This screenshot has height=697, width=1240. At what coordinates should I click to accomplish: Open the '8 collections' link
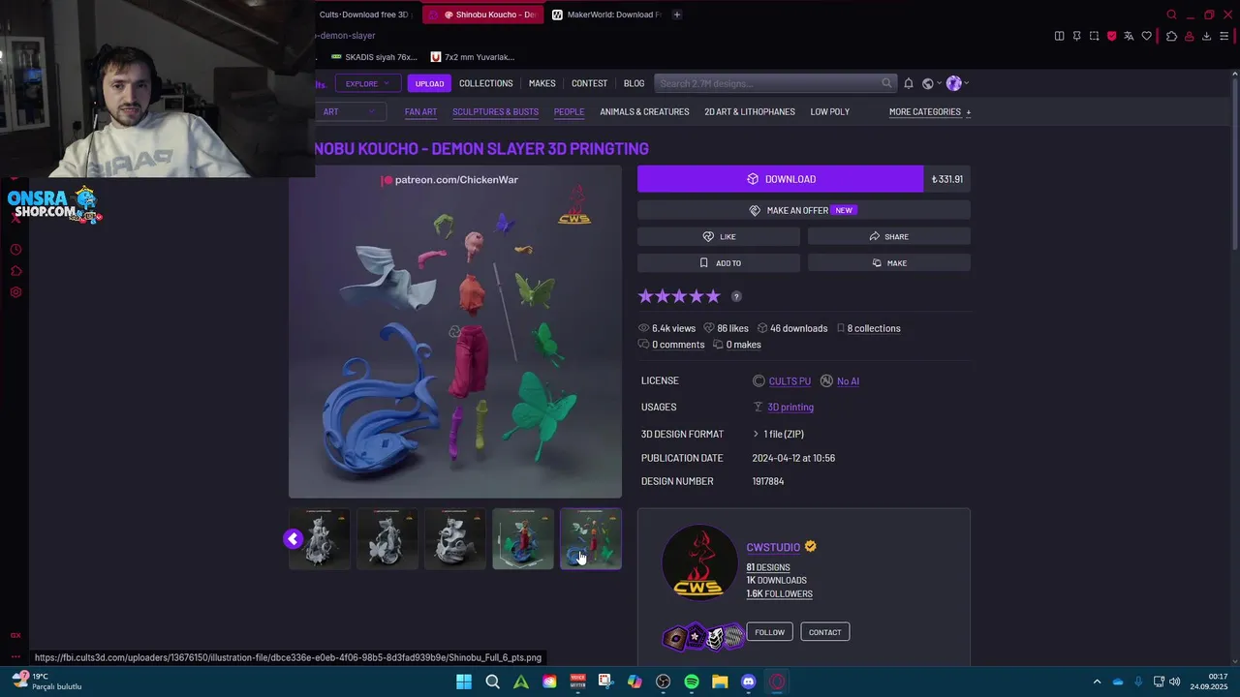[873, 328]
